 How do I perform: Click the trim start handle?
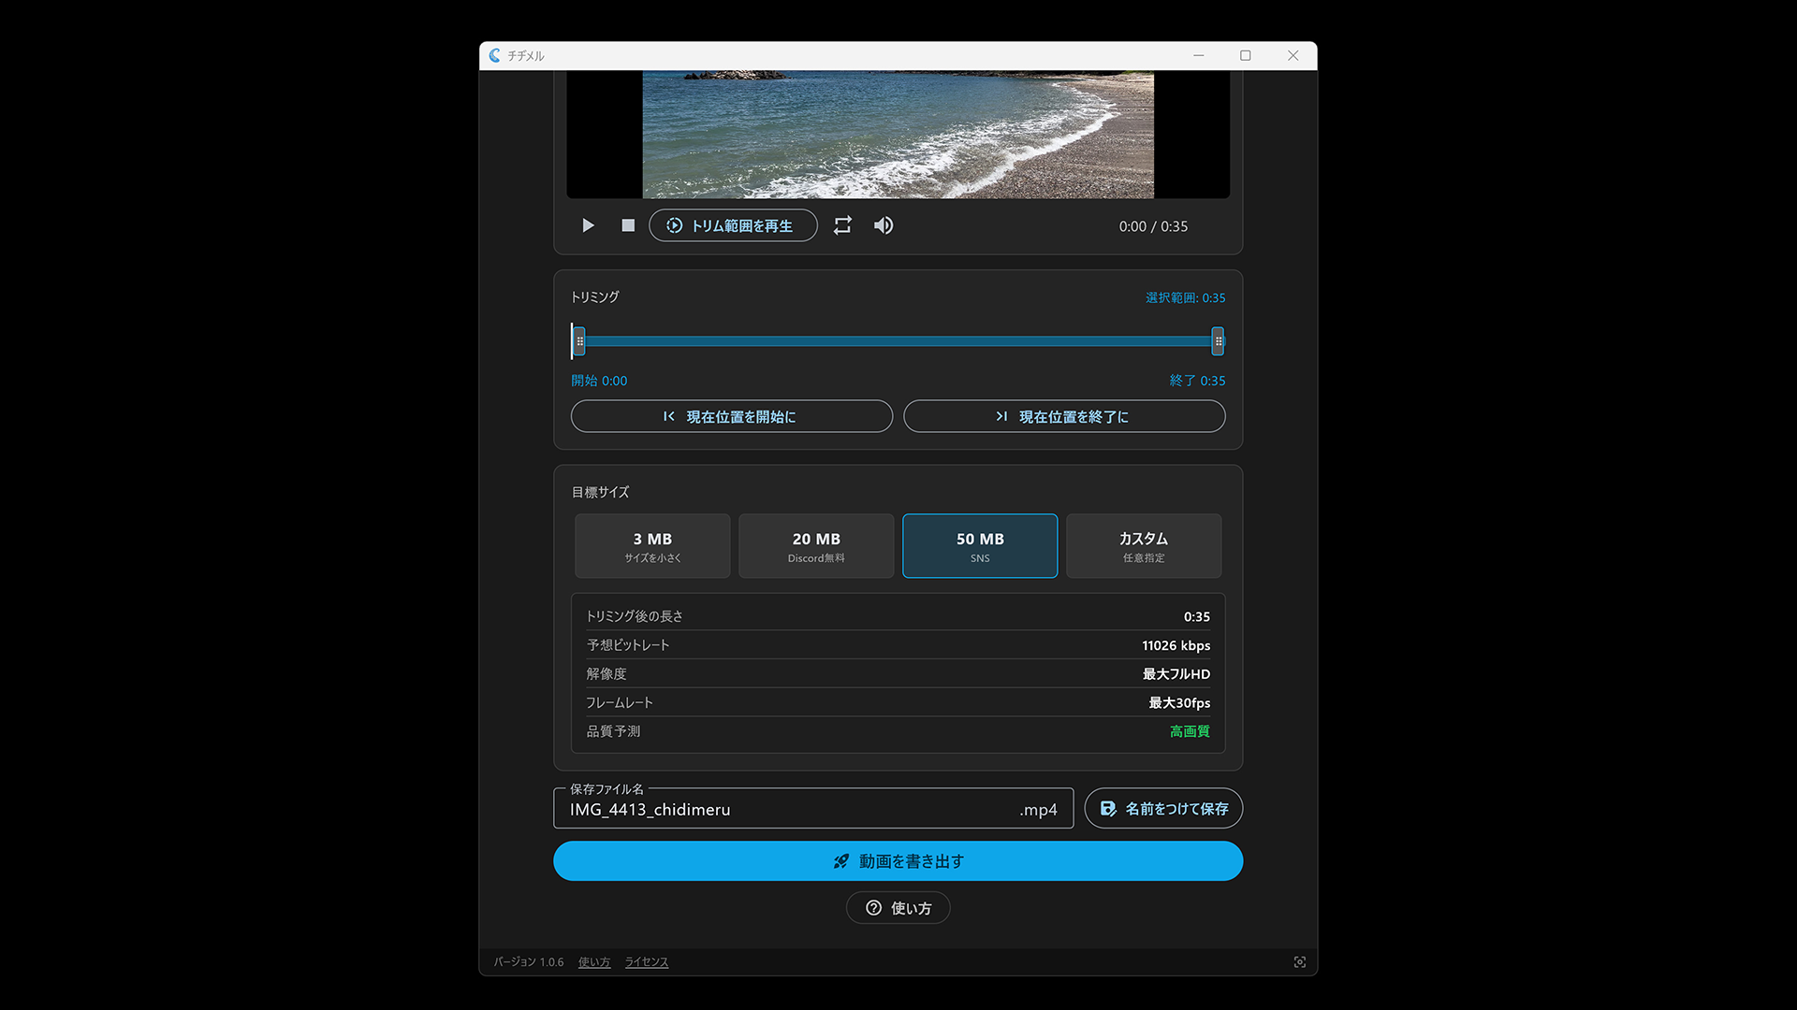pyautogui.click(x=579, y=341)
